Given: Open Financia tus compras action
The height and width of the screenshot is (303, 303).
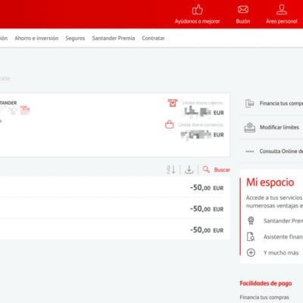Looking at the screenshot, I should pyautogui.click(x=281, y=103).
